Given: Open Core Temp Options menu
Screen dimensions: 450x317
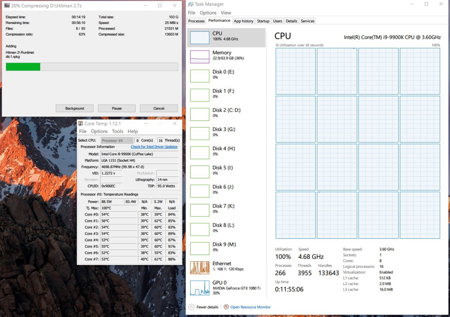Looking at the screenshot, I should (99, 131).
